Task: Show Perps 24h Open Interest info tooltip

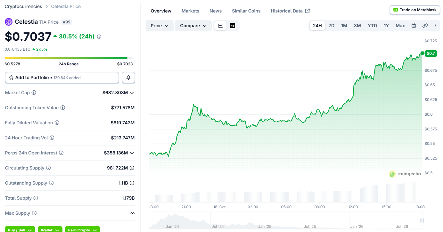Action: 61,153
